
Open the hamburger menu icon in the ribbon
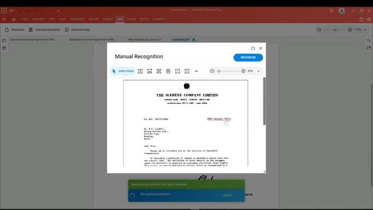[4, 19]
